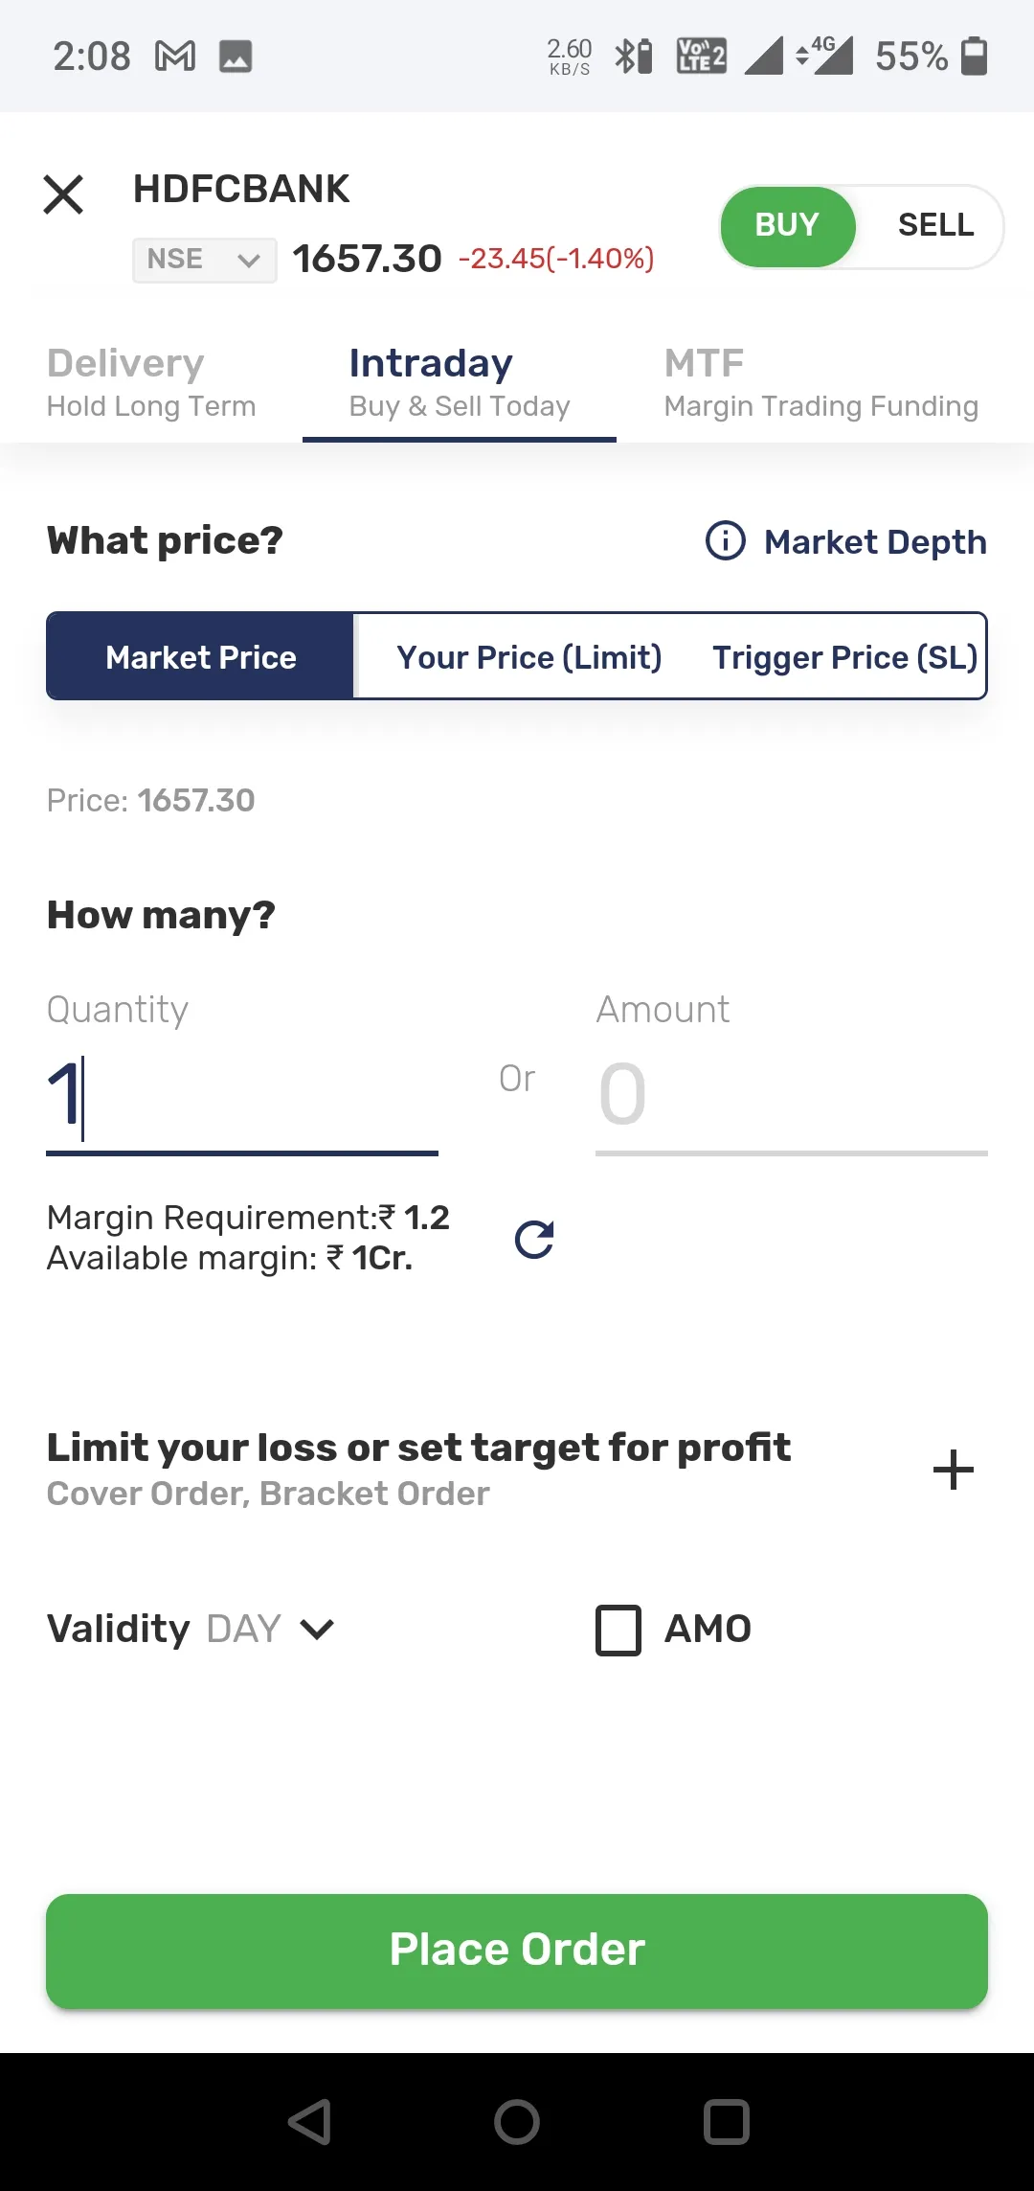The image size is (1034, 2191).
Task: Select Trigger Price (SL) option
Action: (845, 657)
